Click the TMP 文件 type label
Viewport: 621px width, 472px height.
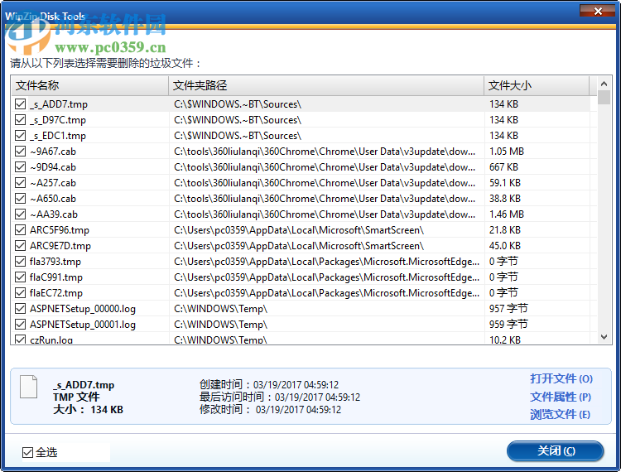click(x=76, y=397)
